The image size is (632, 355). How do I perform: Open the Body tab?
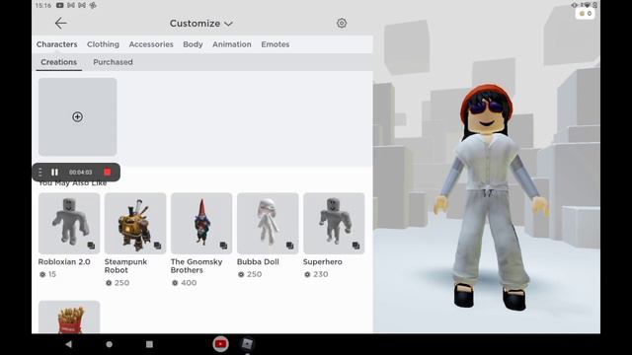[193, 44]
